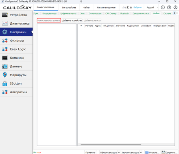
Task: Expand the Сбросить вкладку dropdown arrow
Action: 119,152
